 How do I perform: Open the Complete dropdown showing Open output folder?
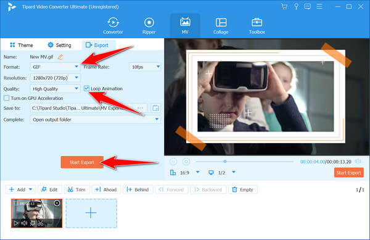coord(95,120)
